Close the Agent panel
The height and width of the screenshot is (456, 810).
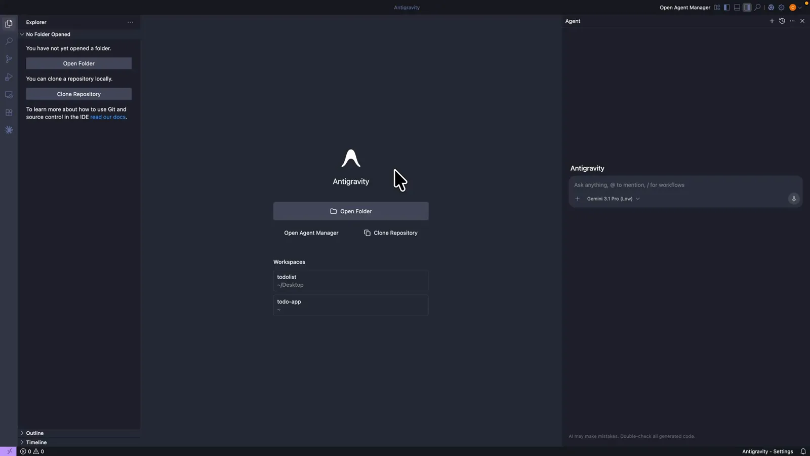802,21
